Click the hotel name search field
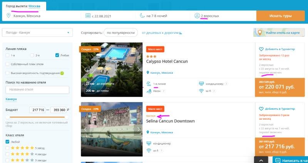This screenshot has width=308, height=163. click(37, 90)
